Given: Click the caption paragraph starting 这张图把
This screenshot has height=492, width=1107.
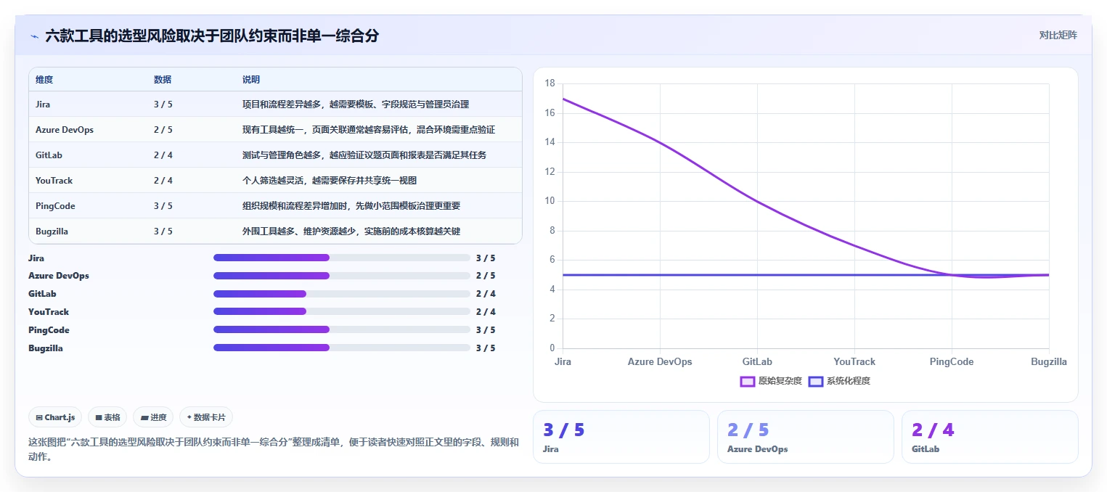Looking at the screenshot, I should (x=274, y=449).
